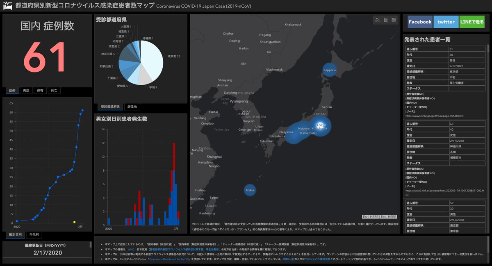Open the 確定日別 chart tab
The height and width of the screenshot is (266, 492).
(15, 235)
